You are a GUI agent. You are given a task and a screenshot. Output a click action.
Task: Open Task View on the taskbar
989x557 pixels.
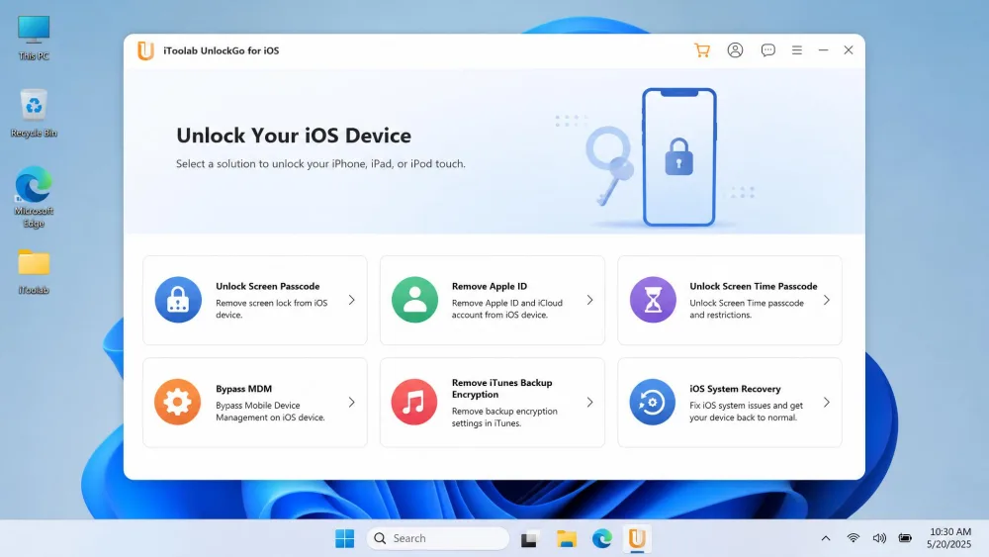coord(528,539)
